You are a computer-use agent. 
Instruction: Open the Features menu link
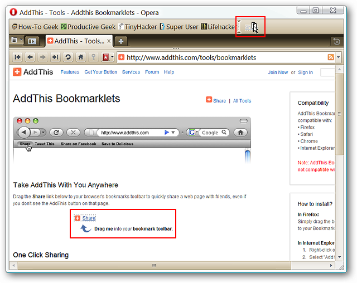click(x=70, y=72)
